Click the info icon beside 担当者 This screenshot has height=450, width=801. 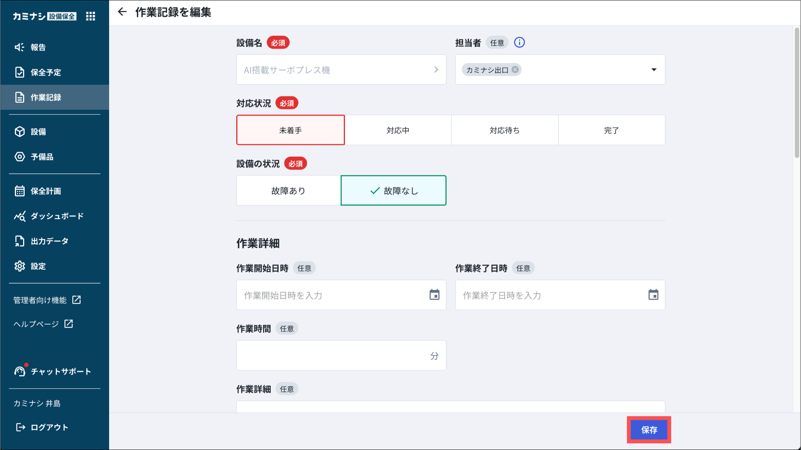pyautogui.click(x=519, y=42)
